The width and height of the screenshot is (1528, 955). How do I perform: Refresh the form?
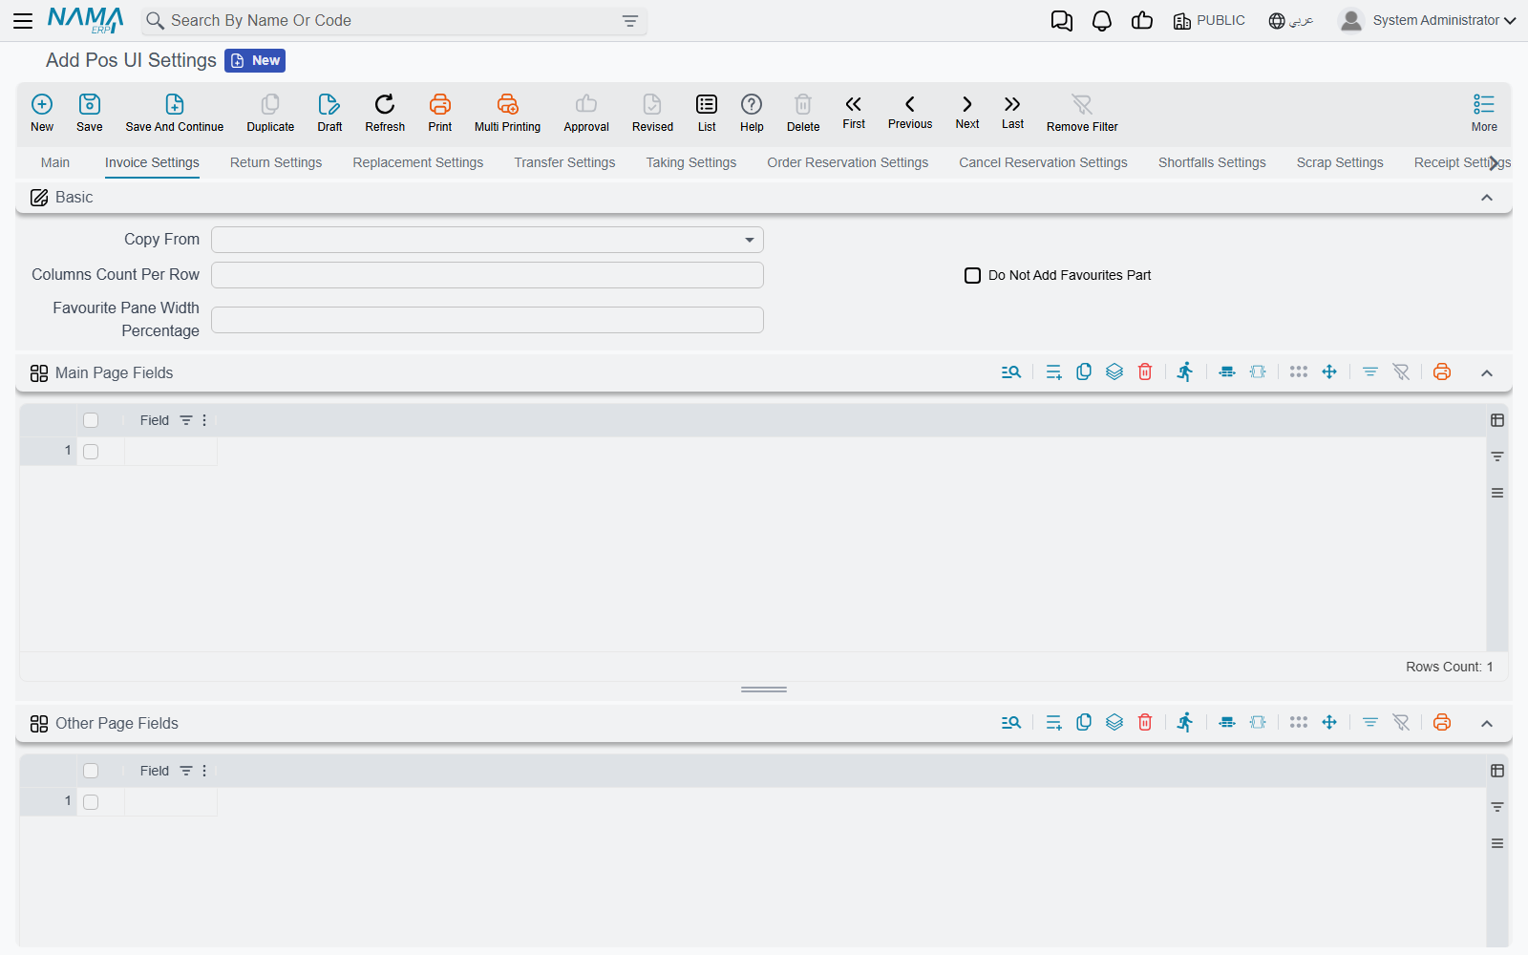point(385,113)
